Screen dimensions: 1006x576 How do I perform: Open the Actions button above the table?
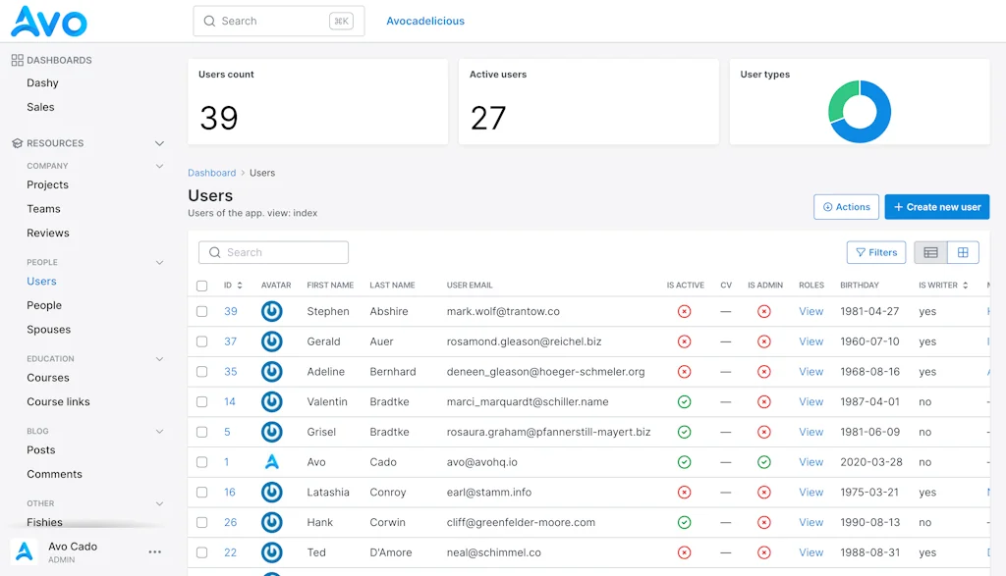pos(846,206)
